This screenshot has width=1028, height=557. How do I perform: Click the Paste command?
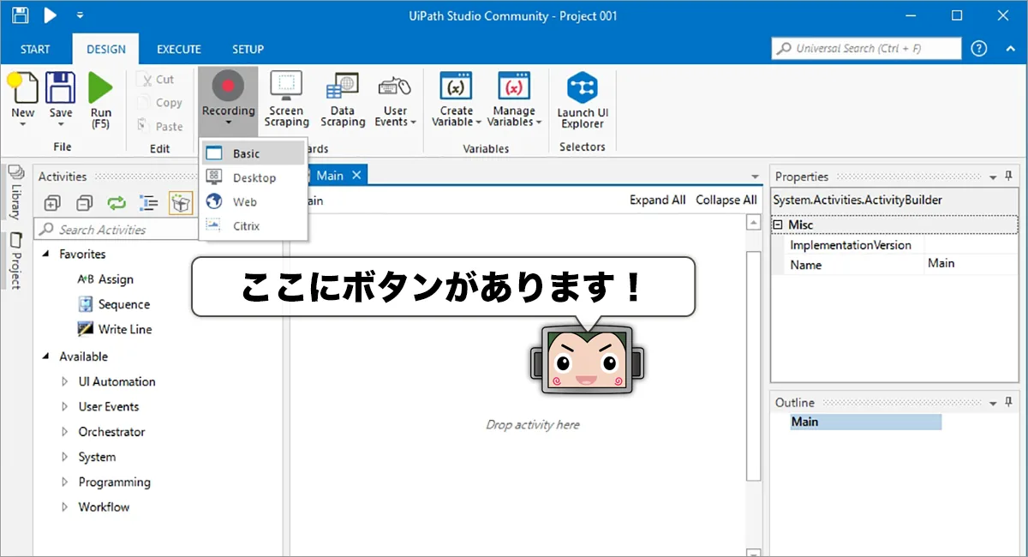pos(159,127)
